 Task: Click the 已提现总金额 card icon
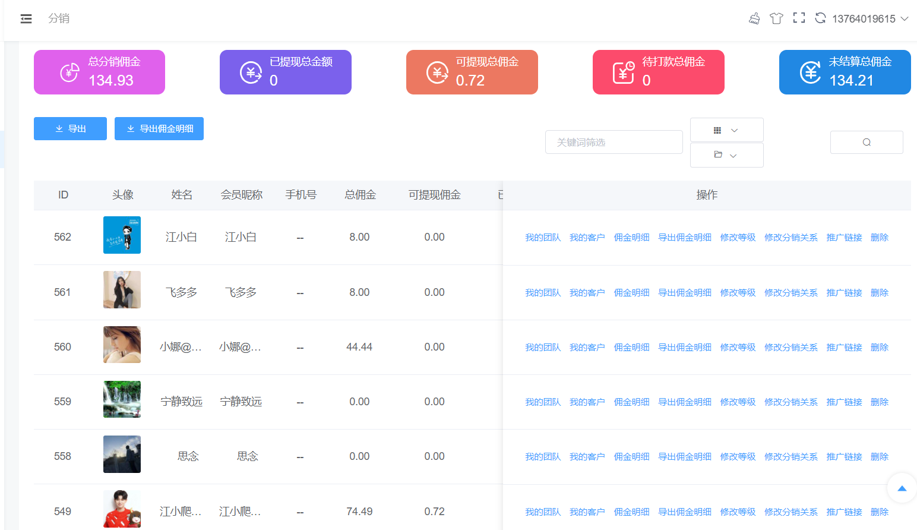click(251, 72)
